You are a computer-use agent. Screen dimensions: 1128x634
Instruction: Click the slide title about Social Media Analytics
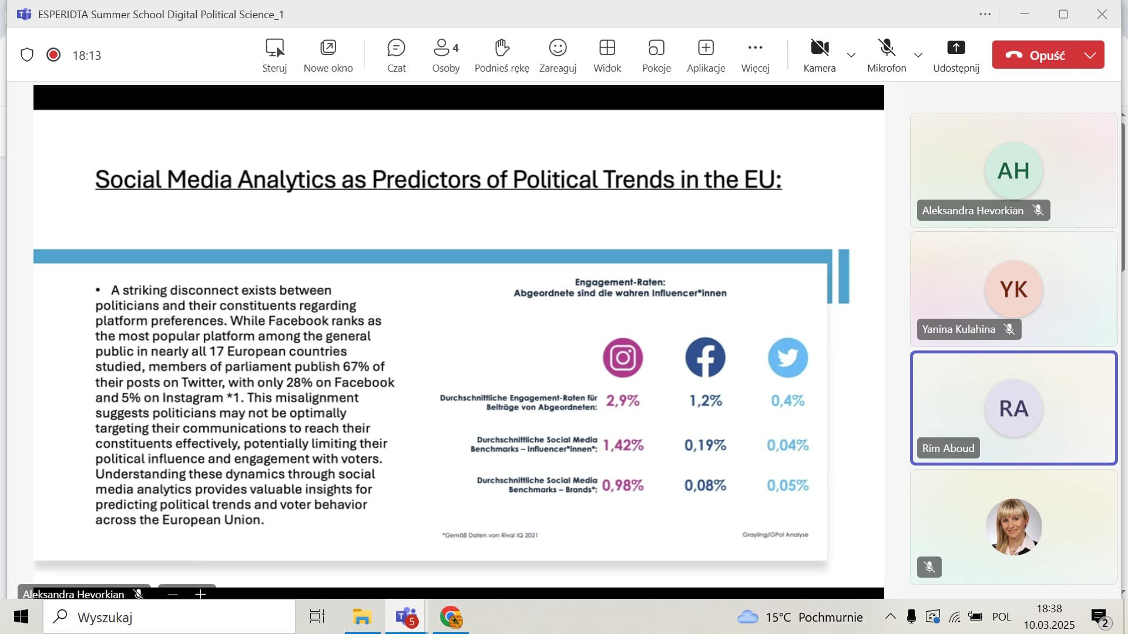pos(438,180)
